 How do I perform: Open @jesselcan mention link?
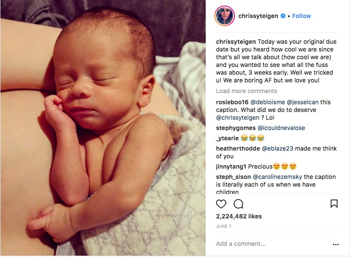click(302, 102)
